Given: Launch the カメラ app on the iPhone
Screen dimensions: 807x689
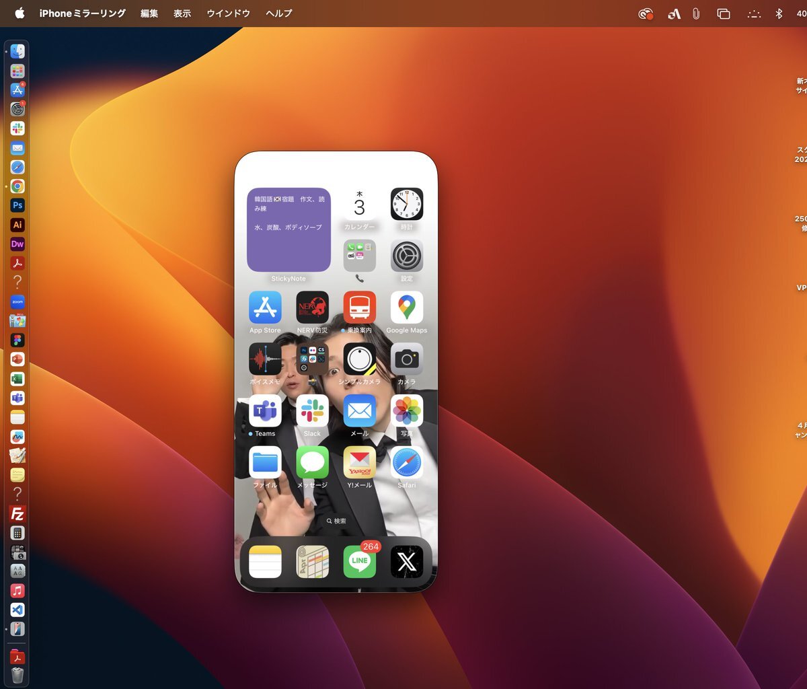Looking at the screenshot, I should click(x=407, y=359).
